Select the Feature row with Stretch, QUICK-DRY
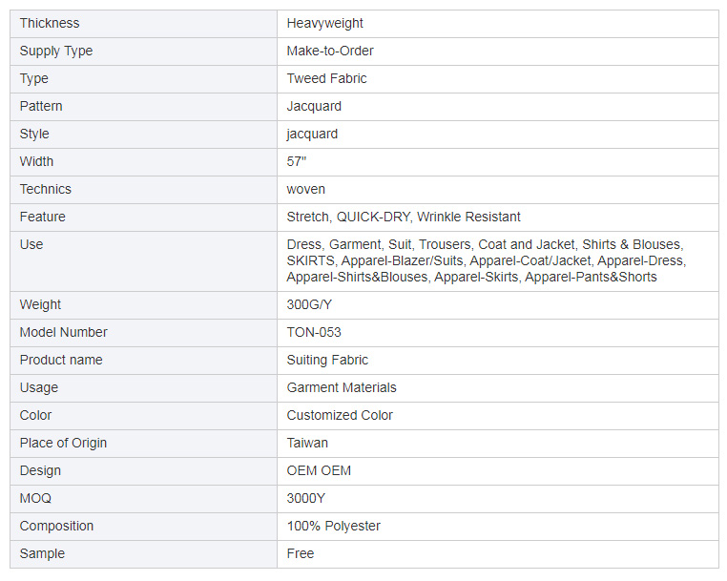The height and width of the screenshot is (581, 727). [364, 217]
